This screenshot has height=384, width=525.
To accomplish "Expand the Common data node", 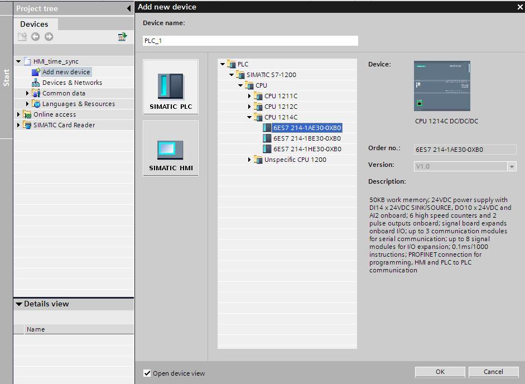I will (x=27, y=93).
